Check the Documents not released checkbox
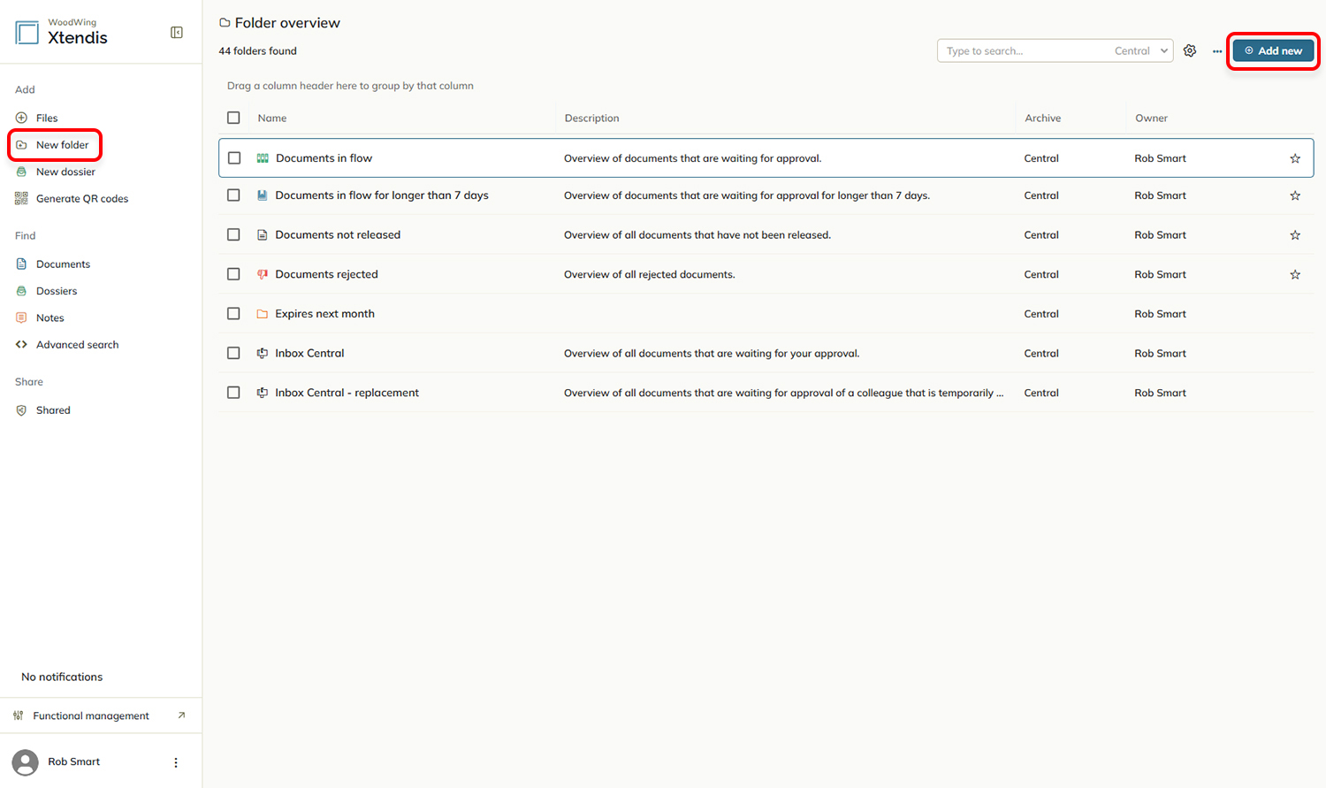 233,235
